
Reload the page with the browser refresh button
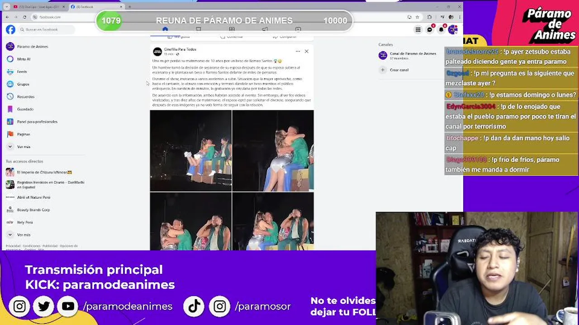pyautogui.click(x=24, y=17)
